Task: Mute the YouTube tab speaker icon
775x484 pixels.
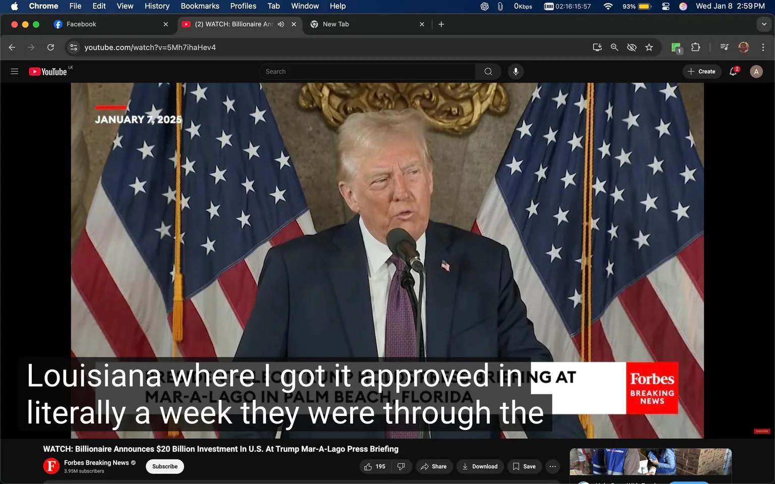Action: 281,24
